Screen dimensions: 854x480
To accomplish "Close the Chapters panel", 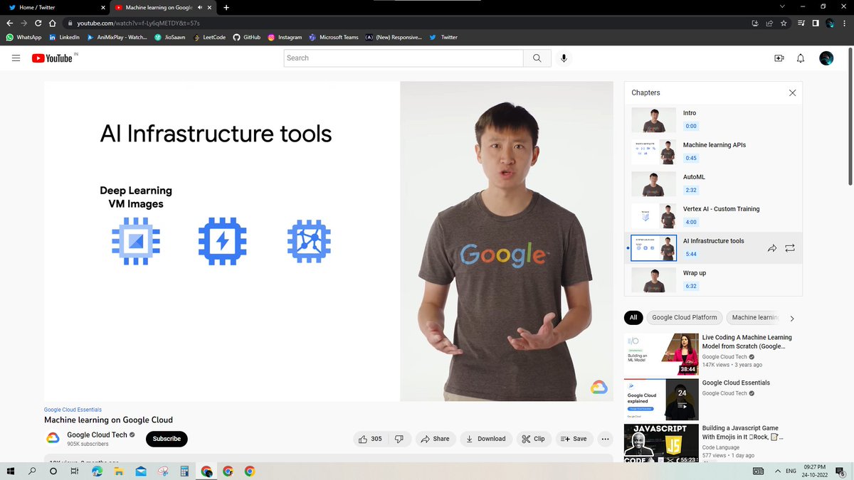I will pyautogui.click(x=792, y=92).
